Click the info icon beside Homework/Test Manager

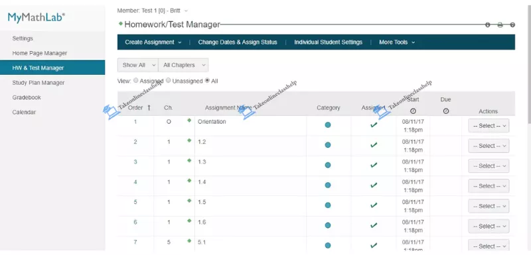[x=488, y=25]
